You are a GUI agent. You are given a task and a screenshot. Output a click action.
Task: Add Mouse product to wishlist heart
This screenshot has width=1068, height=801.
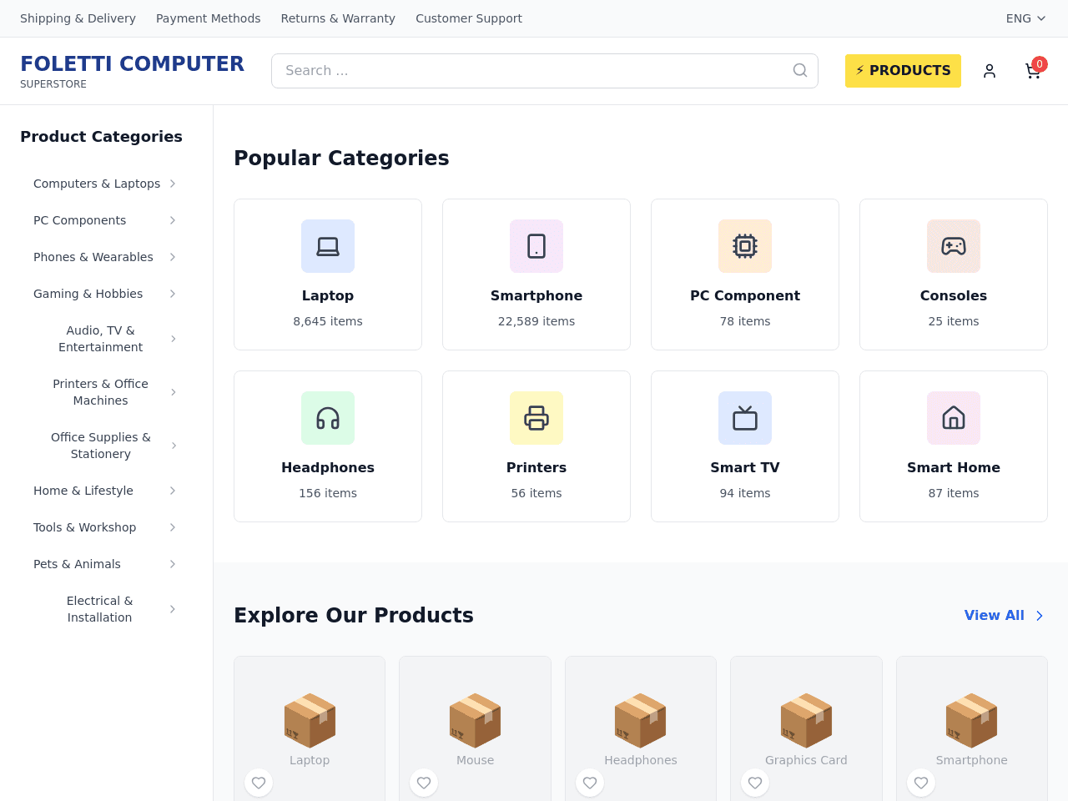424,783
